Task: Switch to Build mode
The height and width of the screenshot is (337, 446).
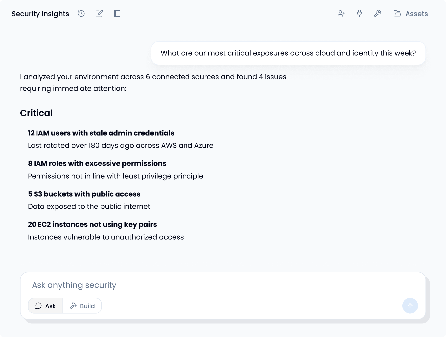Action: click(82, 306)
